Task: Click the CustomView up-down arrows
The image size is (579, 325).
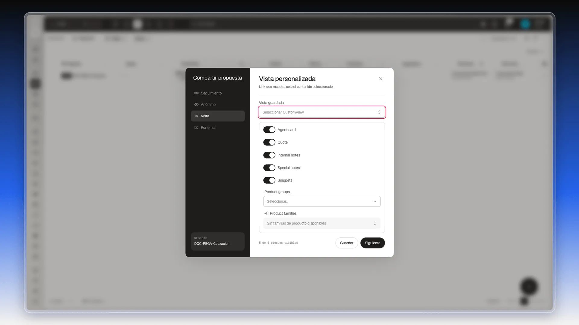Action: [x=379, y=112]
